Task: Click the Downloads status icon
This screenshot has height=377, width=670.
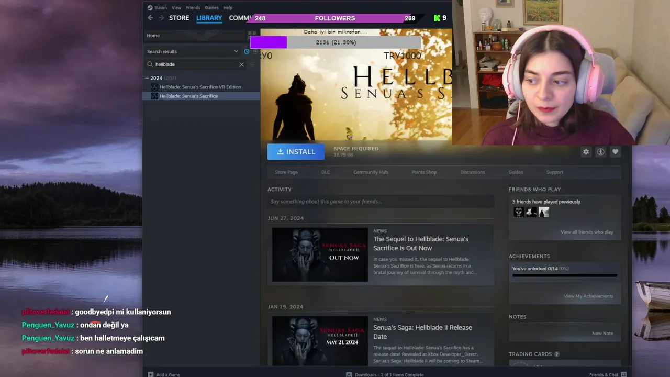Action: coord(349,374)
